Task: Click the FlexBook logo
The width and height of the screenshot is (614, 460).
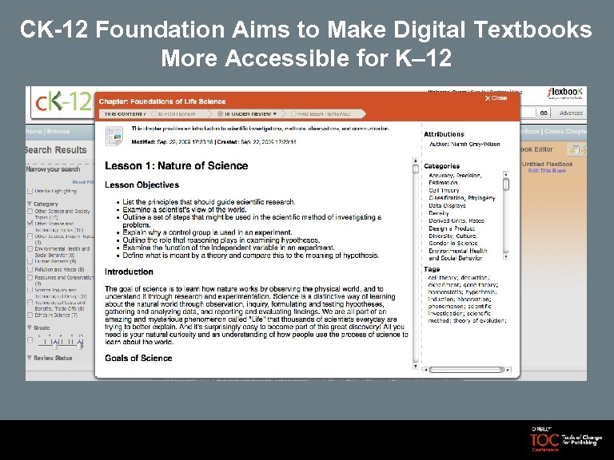Action: pyautogui.click(x=564, y=93)
